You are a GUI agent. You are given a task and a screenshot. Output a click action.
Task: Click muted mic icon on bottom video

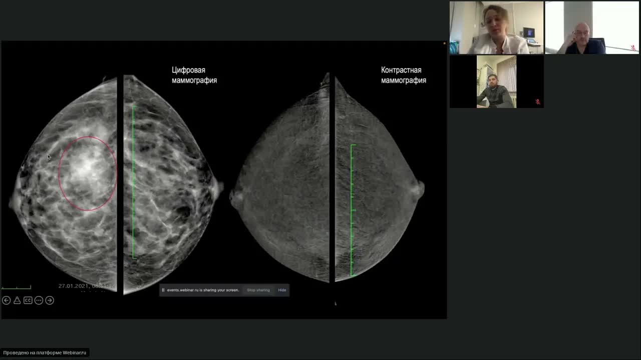coord(538,102)
